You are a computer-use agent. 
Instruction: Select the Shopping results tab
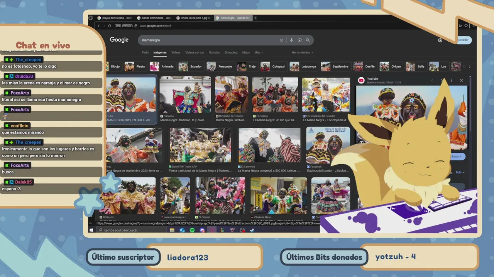pos(231,52)
